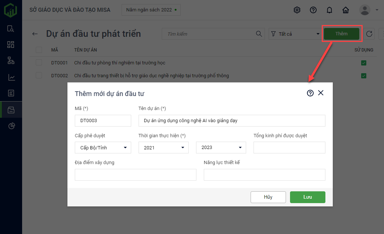Open the settings gear icon
Viewport: 384px width, 234px height.
pos(297,10)
